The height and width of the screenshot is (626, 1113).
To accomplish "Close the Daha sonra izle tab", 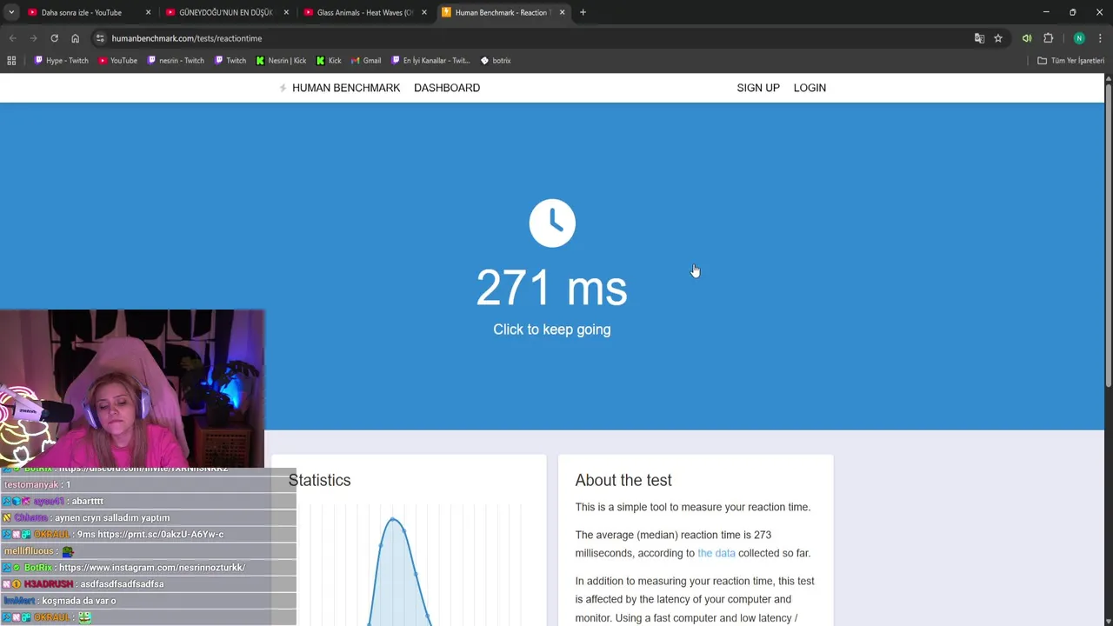I will 148,12.
